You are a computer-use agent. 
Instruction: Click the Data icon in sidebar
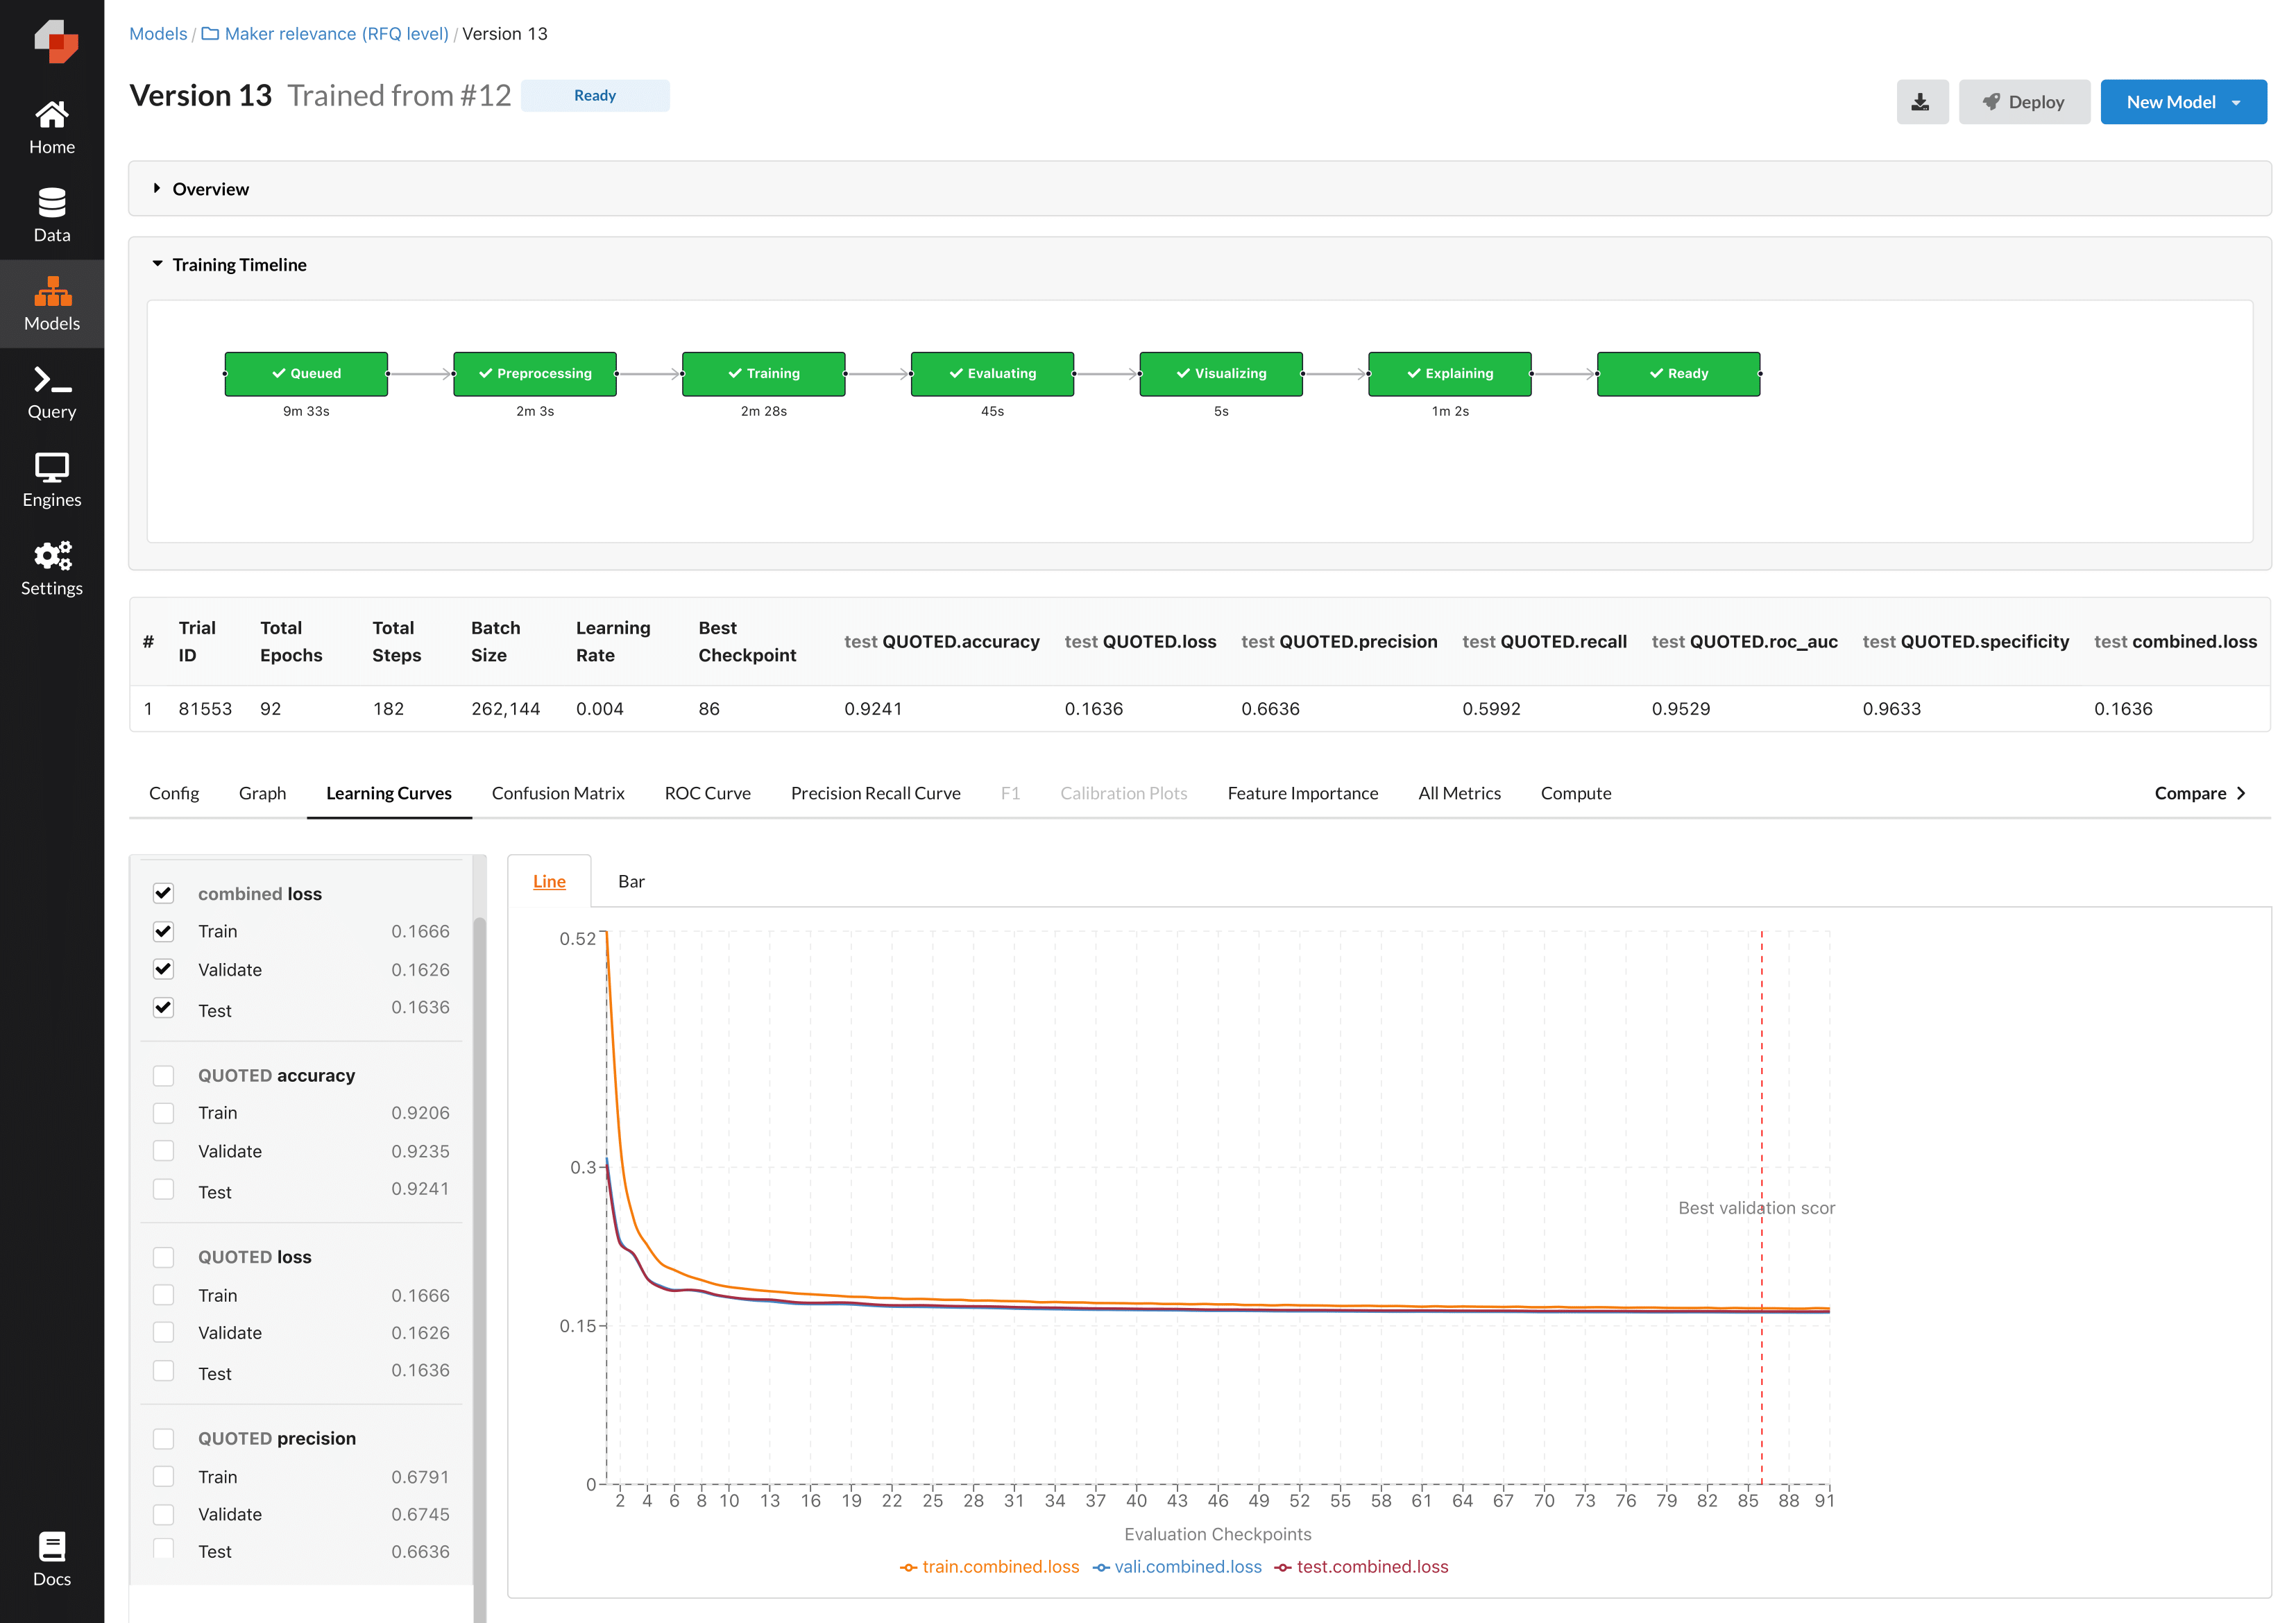[x=51, y=218]
